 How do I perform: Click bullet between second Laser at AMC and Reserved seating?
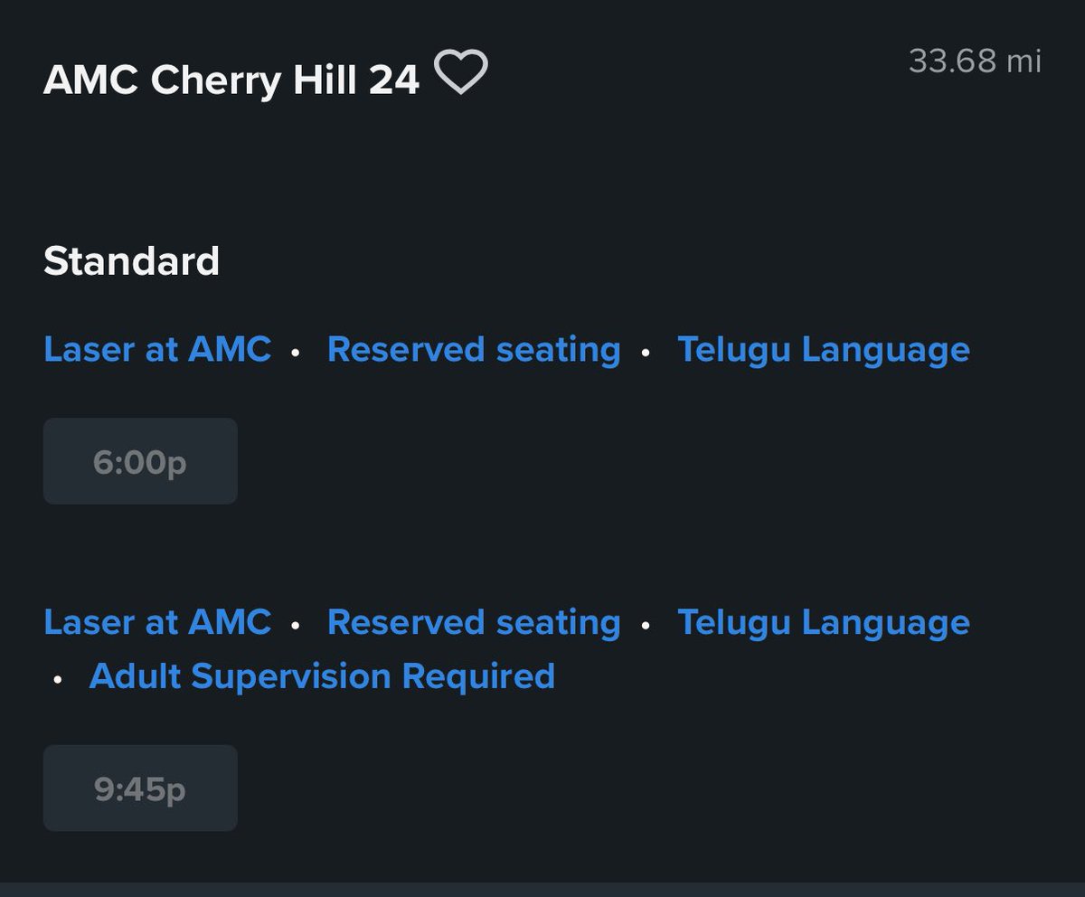(x=295, y=626)
